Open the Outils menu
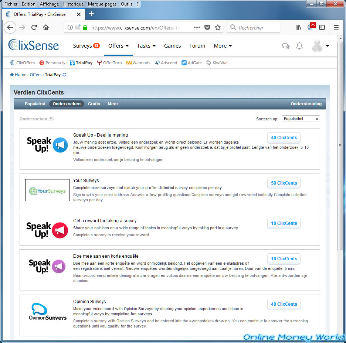Screen dimensions: 346x343 [126, 4]
